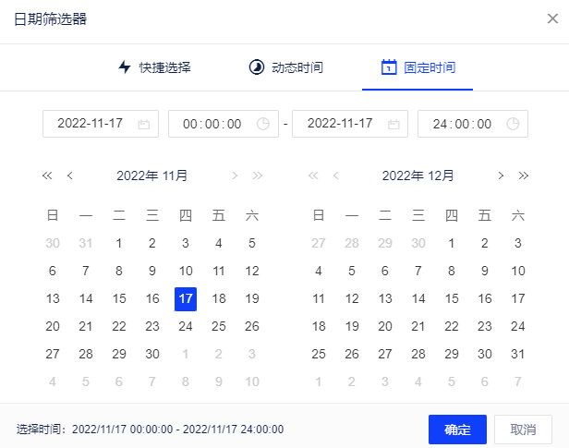Switch to the 快捷选择 tab
The height and width of the screenshot is (448, 569).
pyautogui.click(x=154, y=67)
